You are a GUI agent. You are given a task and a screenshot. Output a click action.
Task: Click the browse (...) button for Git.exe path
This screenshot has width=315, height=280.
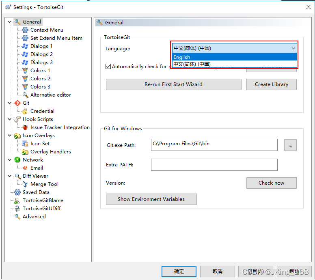click(290, 145)
